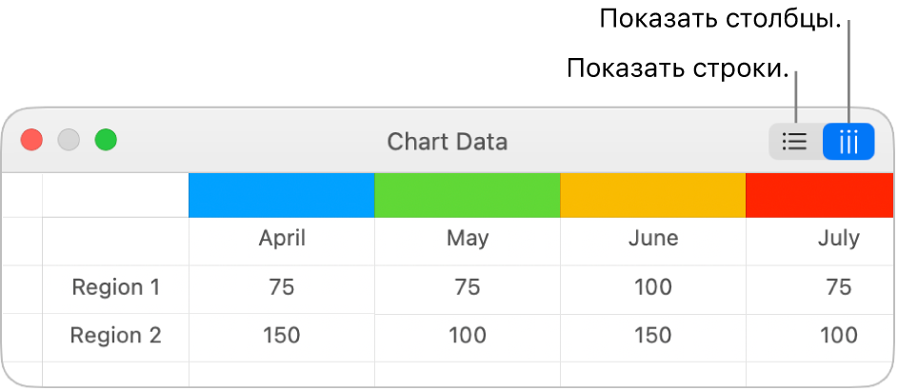Select the May column header cell
This screenshot has height=391, width=898.
point(468,239)
